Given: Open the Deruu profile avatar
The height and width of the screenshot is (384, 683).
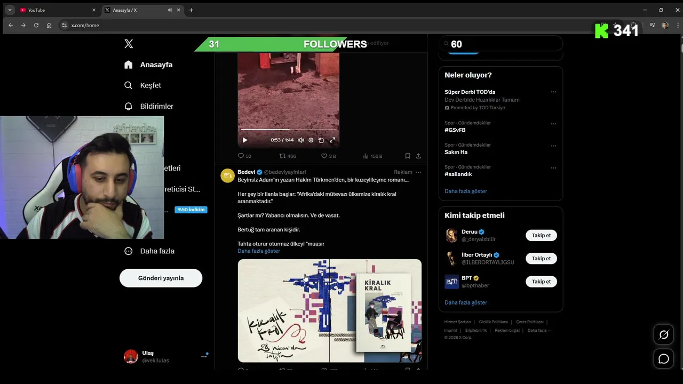Looking at the screenshot, I should coord(451,235).
